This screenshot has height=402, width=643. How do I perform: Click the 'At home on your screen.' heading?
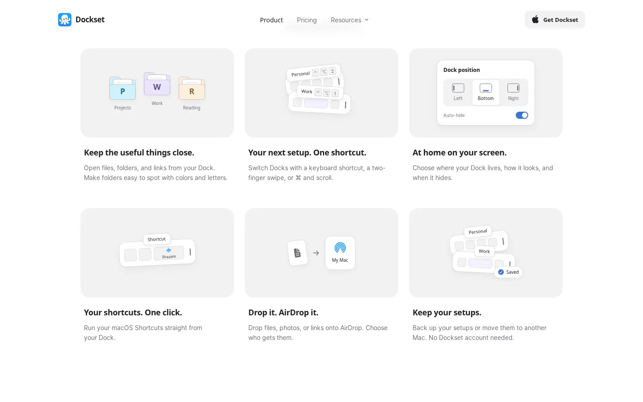click(x=459, y=153)
